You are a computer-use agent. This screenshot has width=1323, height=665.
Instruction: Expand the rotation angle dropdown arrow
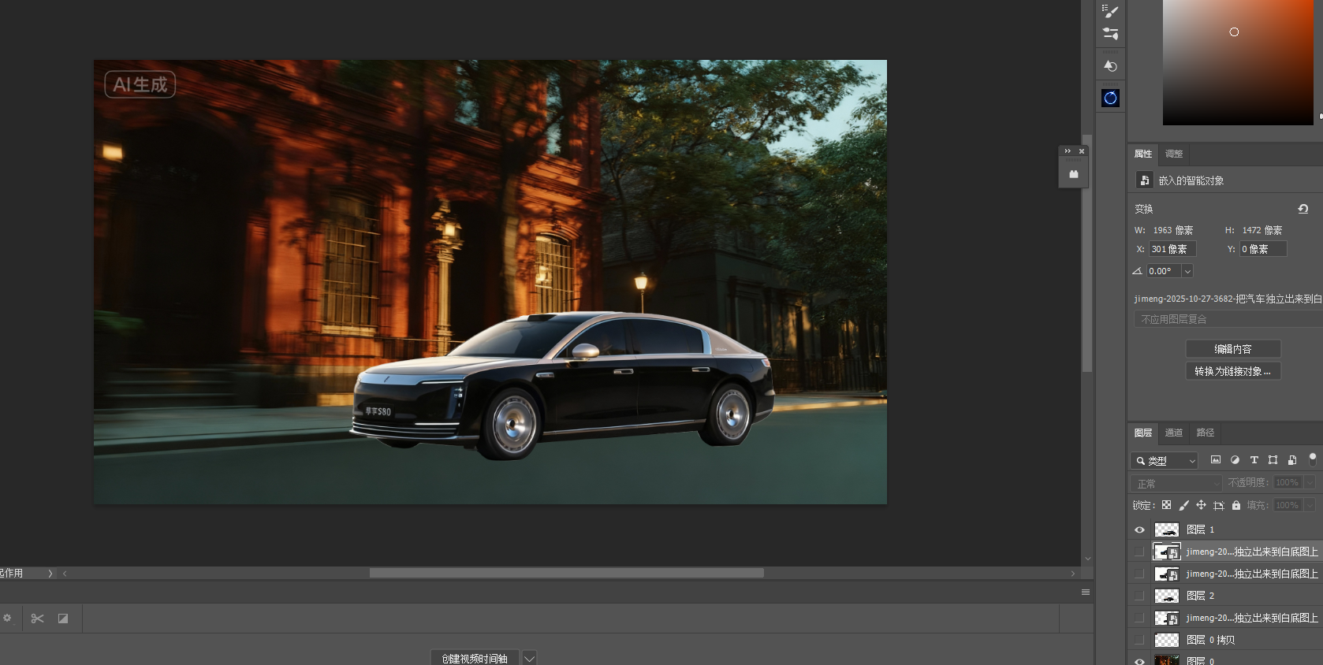pyautogui.click(x=1187, y=271)
